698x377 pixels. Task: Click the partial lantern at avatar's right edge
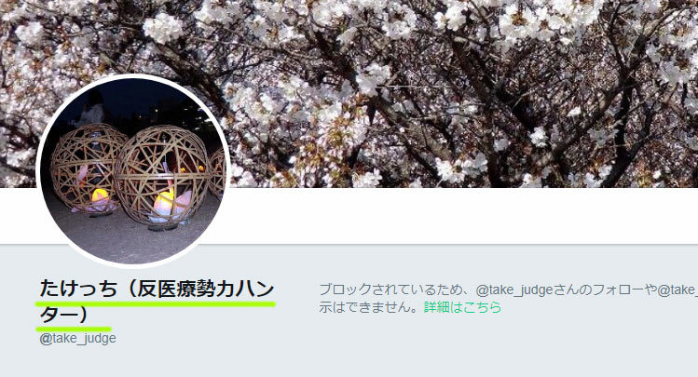click(x=218, y=173)
